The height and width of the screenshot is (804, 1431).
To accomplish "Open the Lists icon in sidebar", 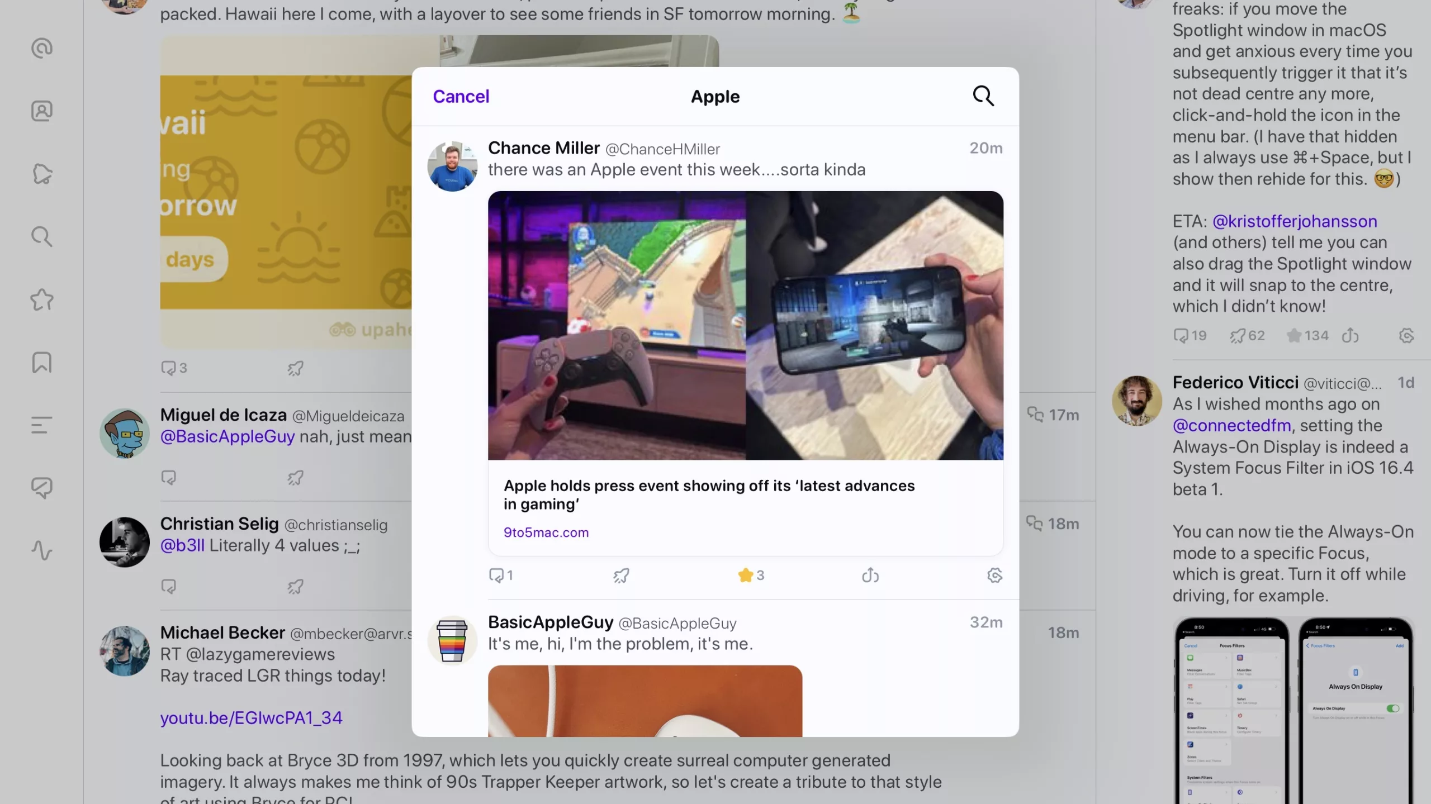I will coord(42,425).
